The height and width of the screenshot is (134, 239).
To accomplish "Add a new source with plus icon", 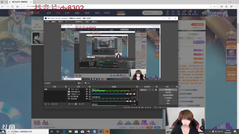I will 69,104.
